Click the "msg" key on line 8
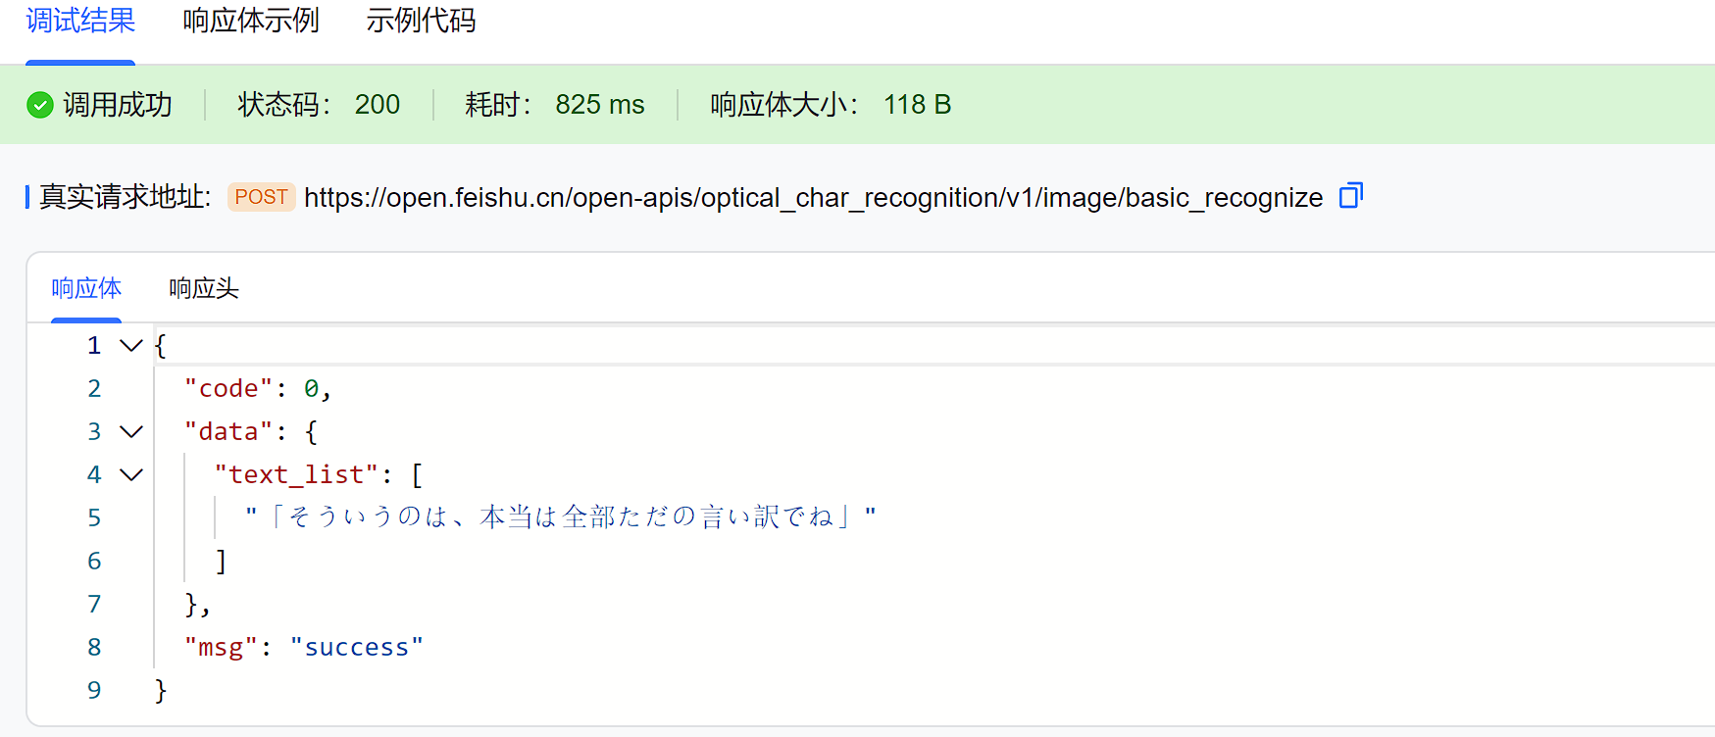 tap(221, 648)
